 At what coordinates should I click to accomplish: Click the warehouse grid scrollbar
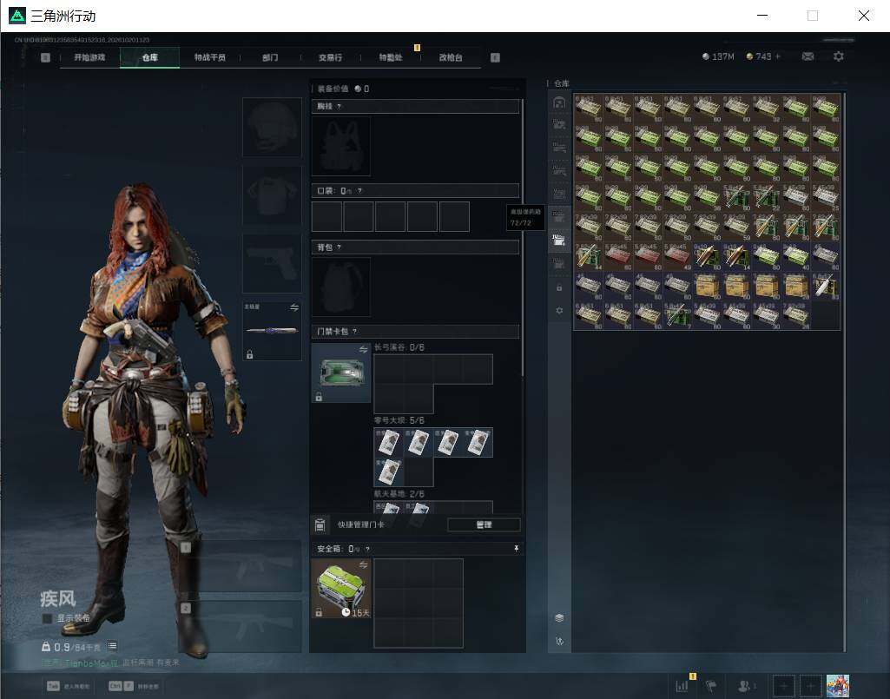pyautogui.click(x=845, y=373)
